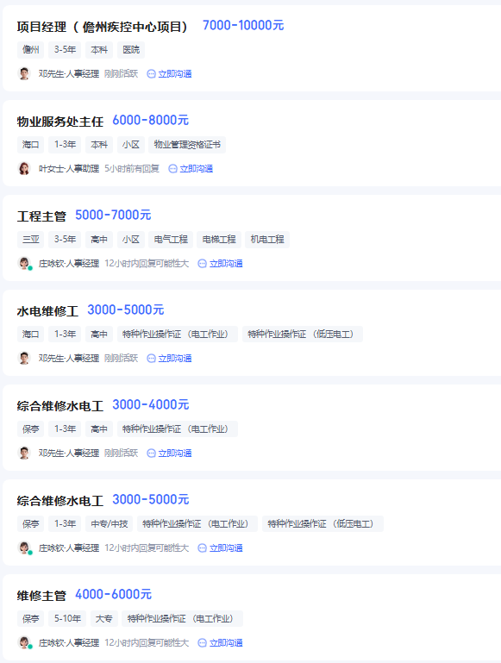
Task: Click chat bubble icon in 工程主管 card
Action: point(202,264)
